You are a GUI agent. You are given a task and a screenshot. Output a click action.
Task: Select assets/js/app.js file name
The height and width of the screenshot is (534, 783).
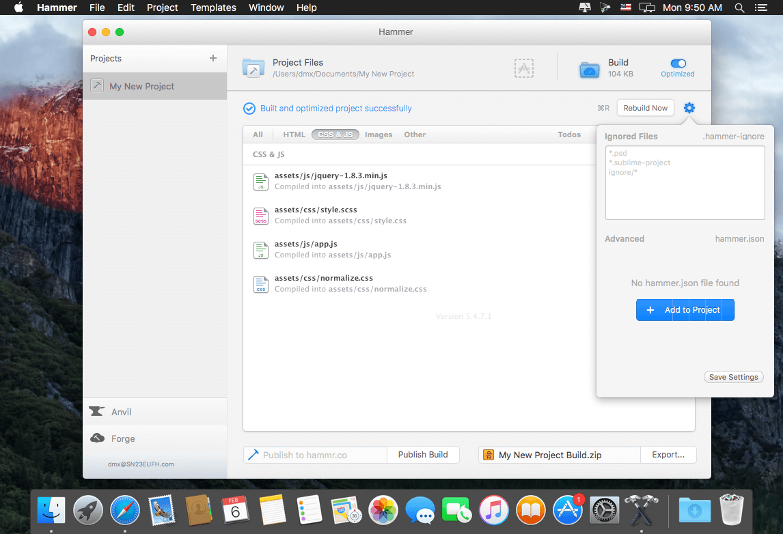(x=305, y=244)
